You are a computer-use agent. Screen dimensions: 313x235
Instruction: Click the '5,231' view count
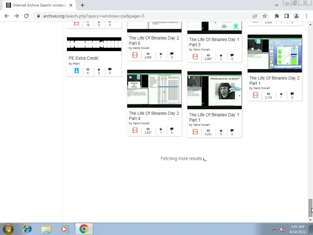pyautogui.click(x=208, y=134)
